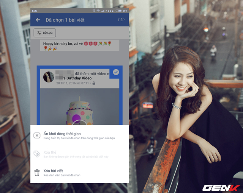243x193 pixels.
Task: Tap the privacy lock icon on post
Action: pos(94,83)
